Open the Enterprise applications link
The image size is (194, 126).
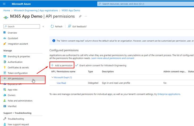169,94
